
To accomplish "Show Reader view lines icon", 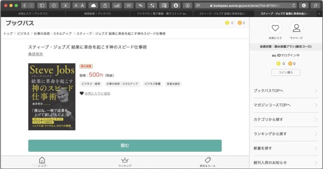I will click(x=198, y=6).
